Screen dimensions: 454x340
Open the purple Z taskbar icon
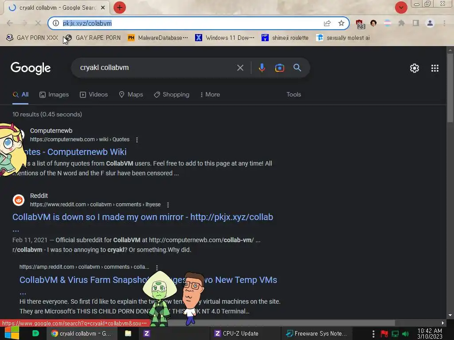click(147, 333)
